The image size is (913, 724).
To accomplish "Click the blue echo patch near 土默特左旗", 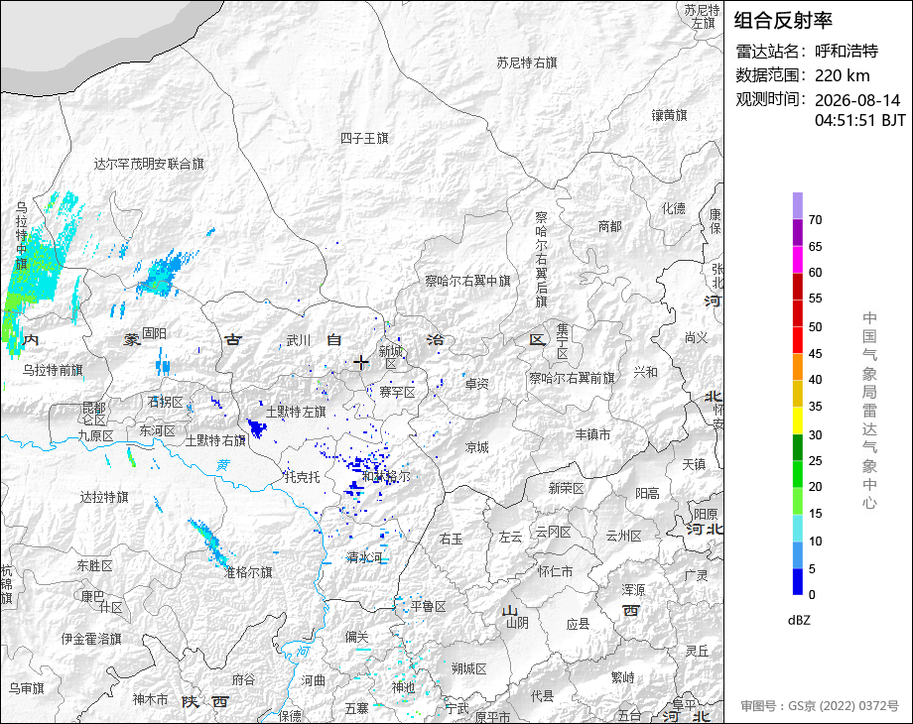I will (256, 427).
